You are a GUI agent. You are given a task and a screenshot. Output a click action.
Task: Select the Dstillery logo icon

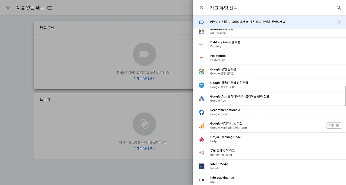(201, 44)
